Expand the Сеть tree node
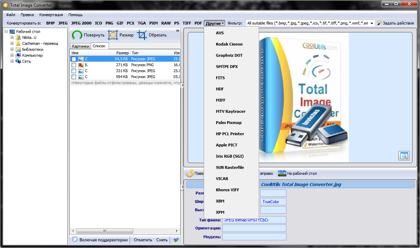Viewport: 420px width, 248px height. (12, 61)
